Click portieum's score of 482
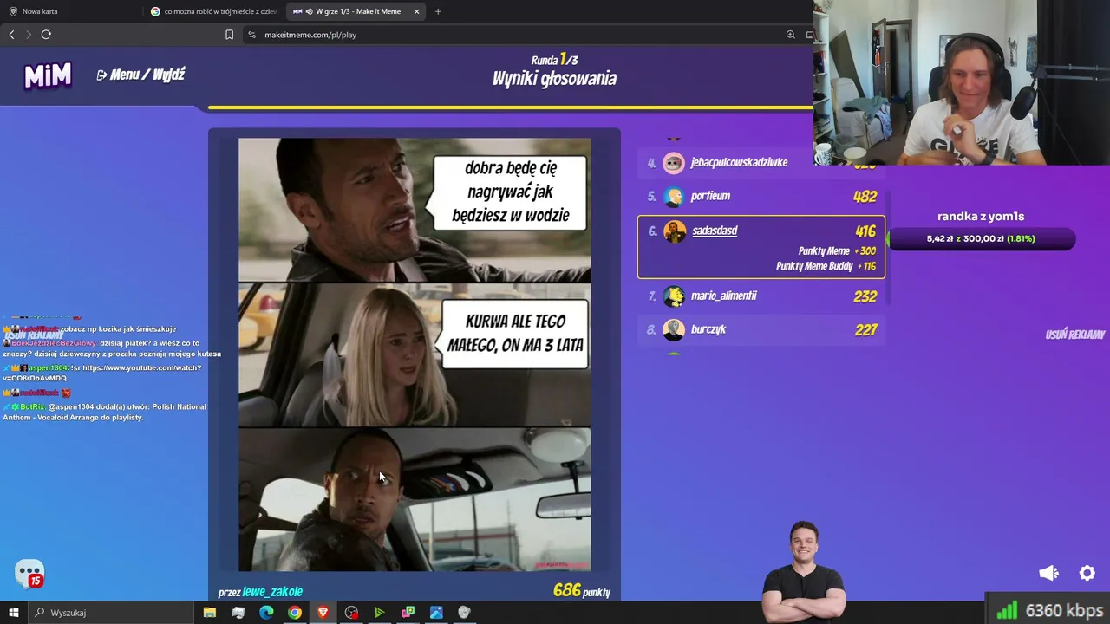 pos(865,197)
